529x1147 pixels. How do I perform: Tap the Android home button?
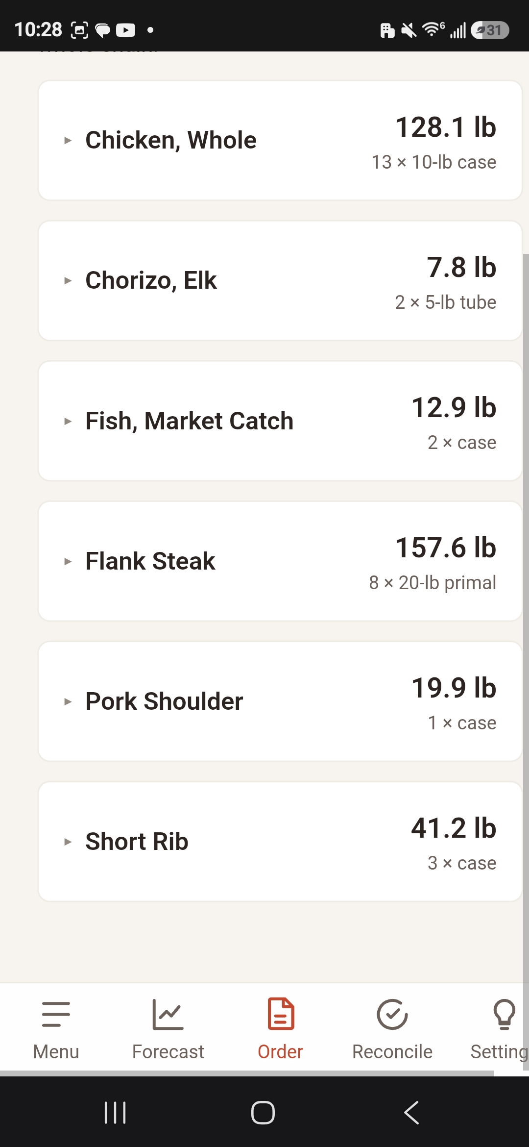pyautogui.click(x=263, y=1112)
